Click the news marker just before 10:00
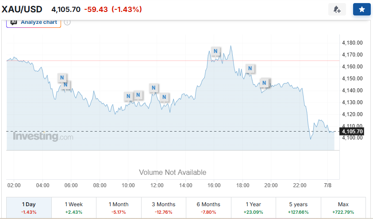 click(128, 96)
